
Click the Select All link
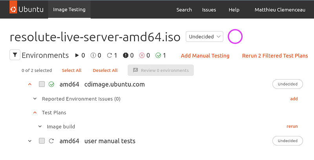(x=71, y=71)
